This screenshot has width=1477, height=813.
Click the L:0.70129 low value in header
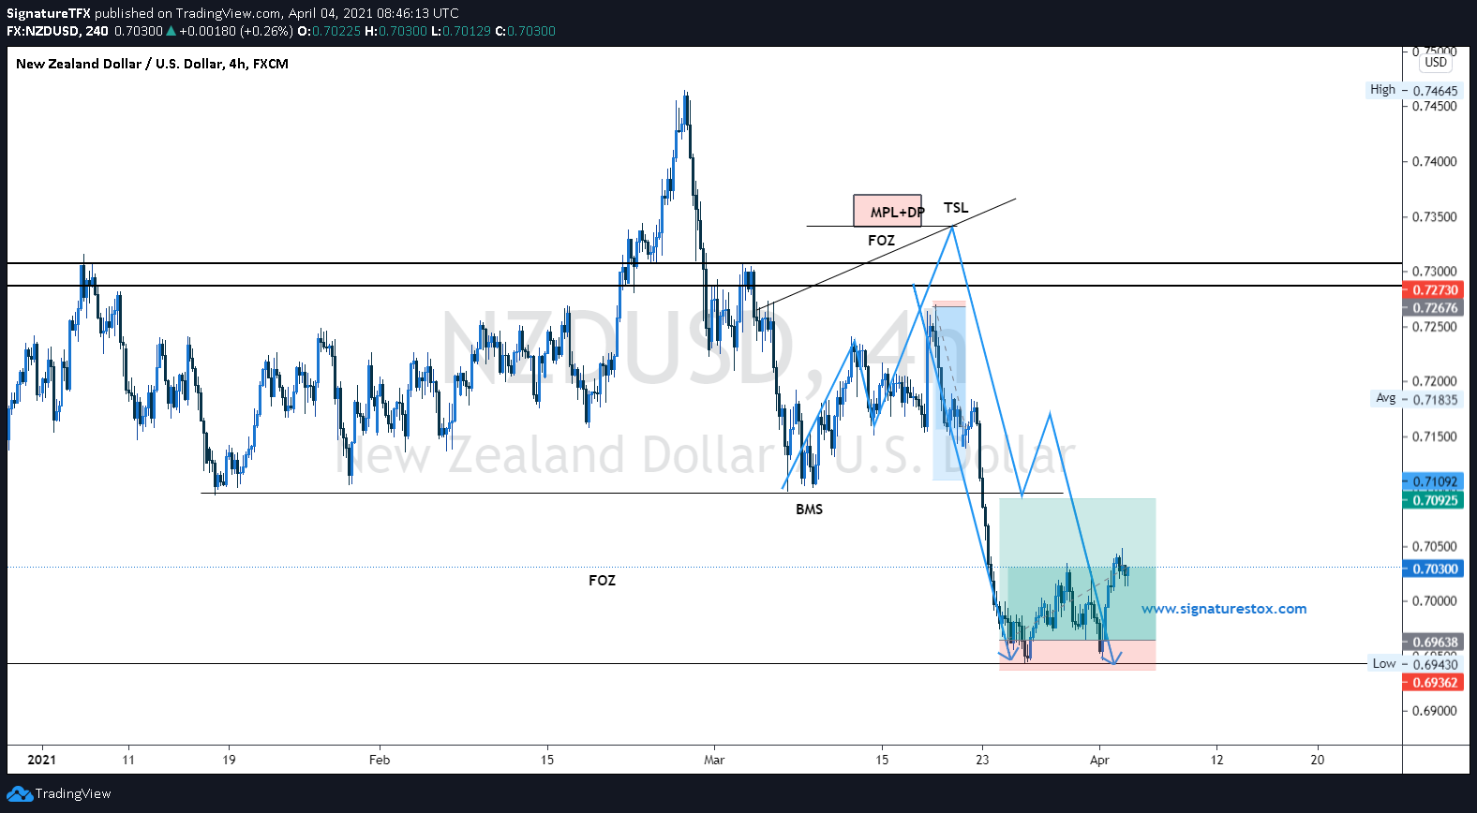pyautogui.click(x=461, y=31)
